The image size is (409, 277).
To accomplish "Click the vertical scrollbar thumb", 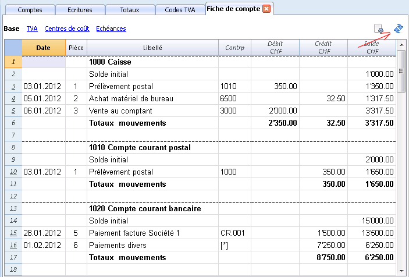I will click(x=401, y=71).
